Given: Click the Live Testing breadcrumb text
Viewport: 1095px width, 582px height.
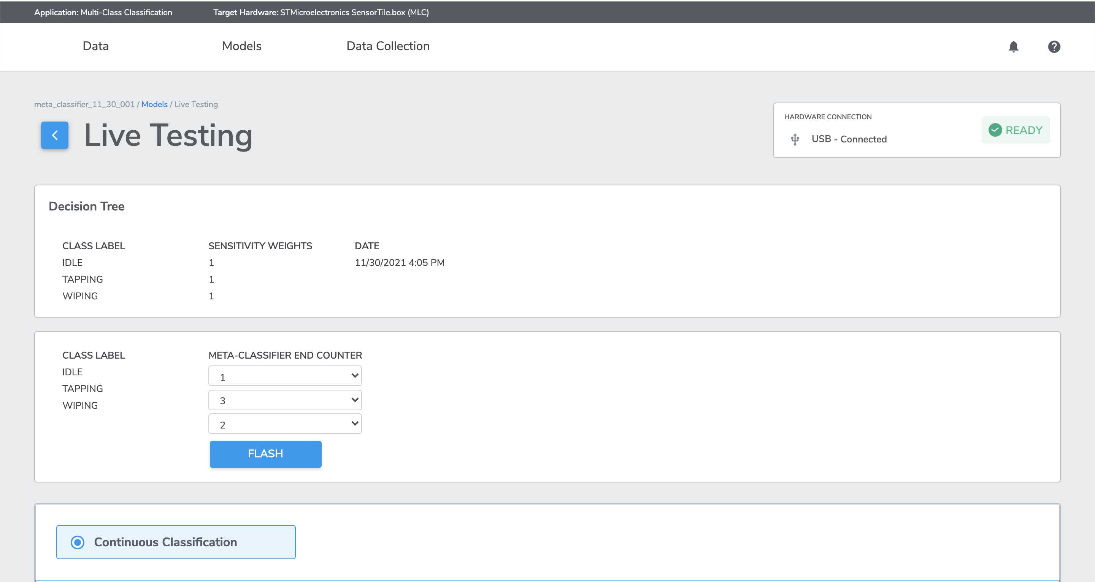Looking at the screenshot, I should pos(196,104).
